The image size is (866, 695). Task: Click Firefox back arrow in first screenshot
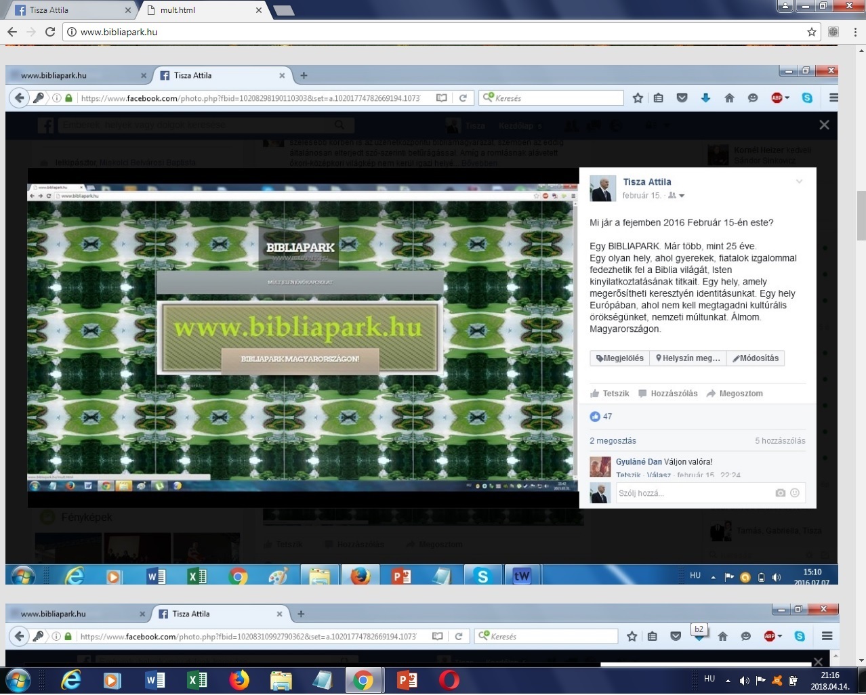(x=20, y=98)
